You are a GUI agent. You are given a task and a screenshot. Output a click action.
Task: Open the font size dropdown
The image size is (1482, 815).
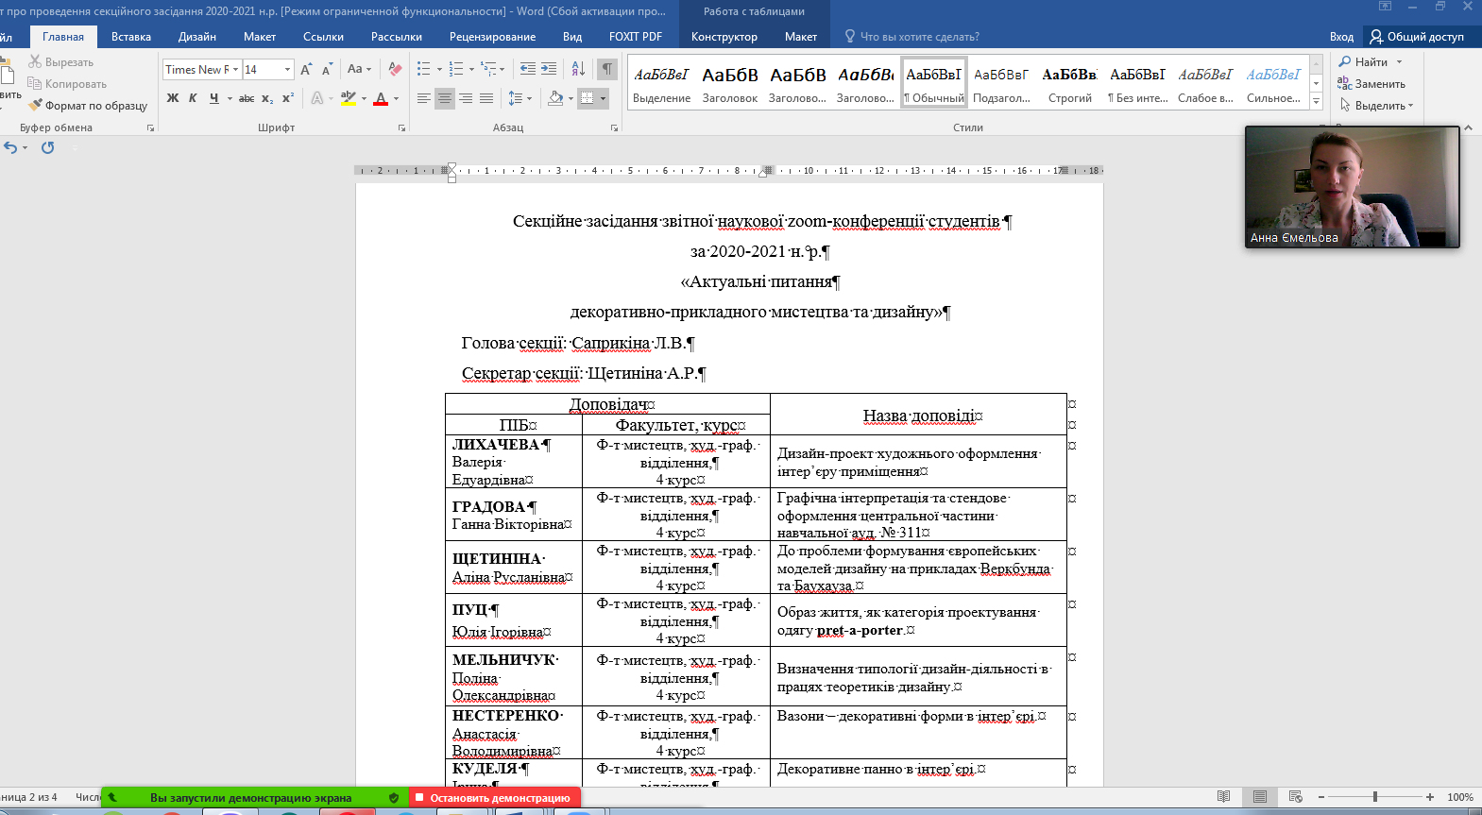click(288, 69)
